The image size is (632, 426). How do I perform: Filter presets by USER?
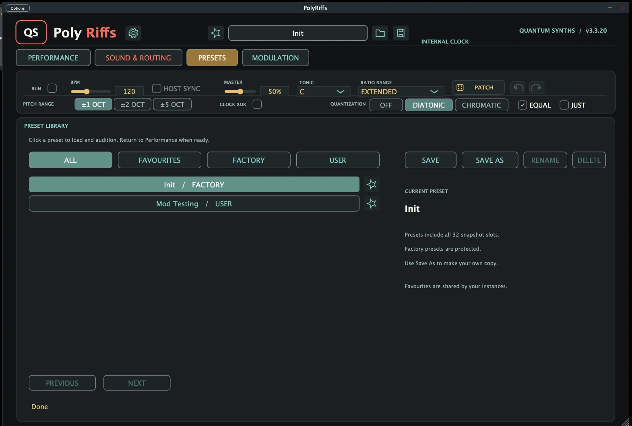tap(338, 160)
